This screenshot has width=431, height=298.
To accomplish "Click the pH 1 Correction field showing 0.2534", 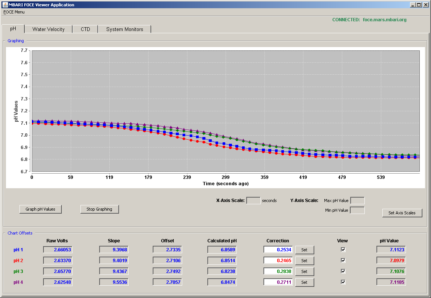I will (278, 250).
